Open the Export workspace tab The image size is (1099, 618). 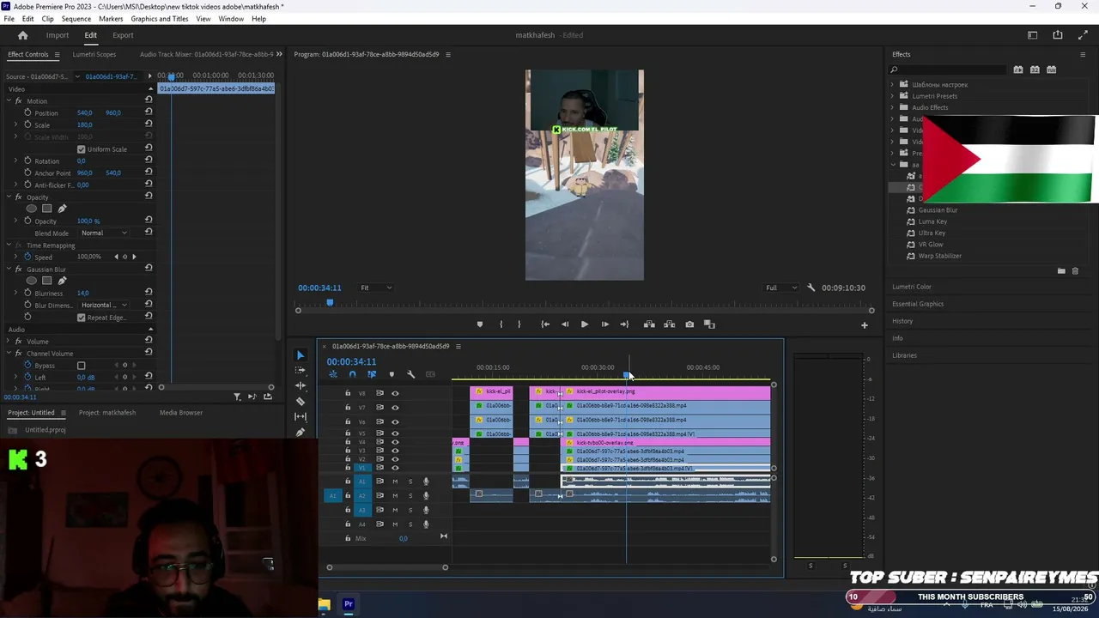pos(123,35)
